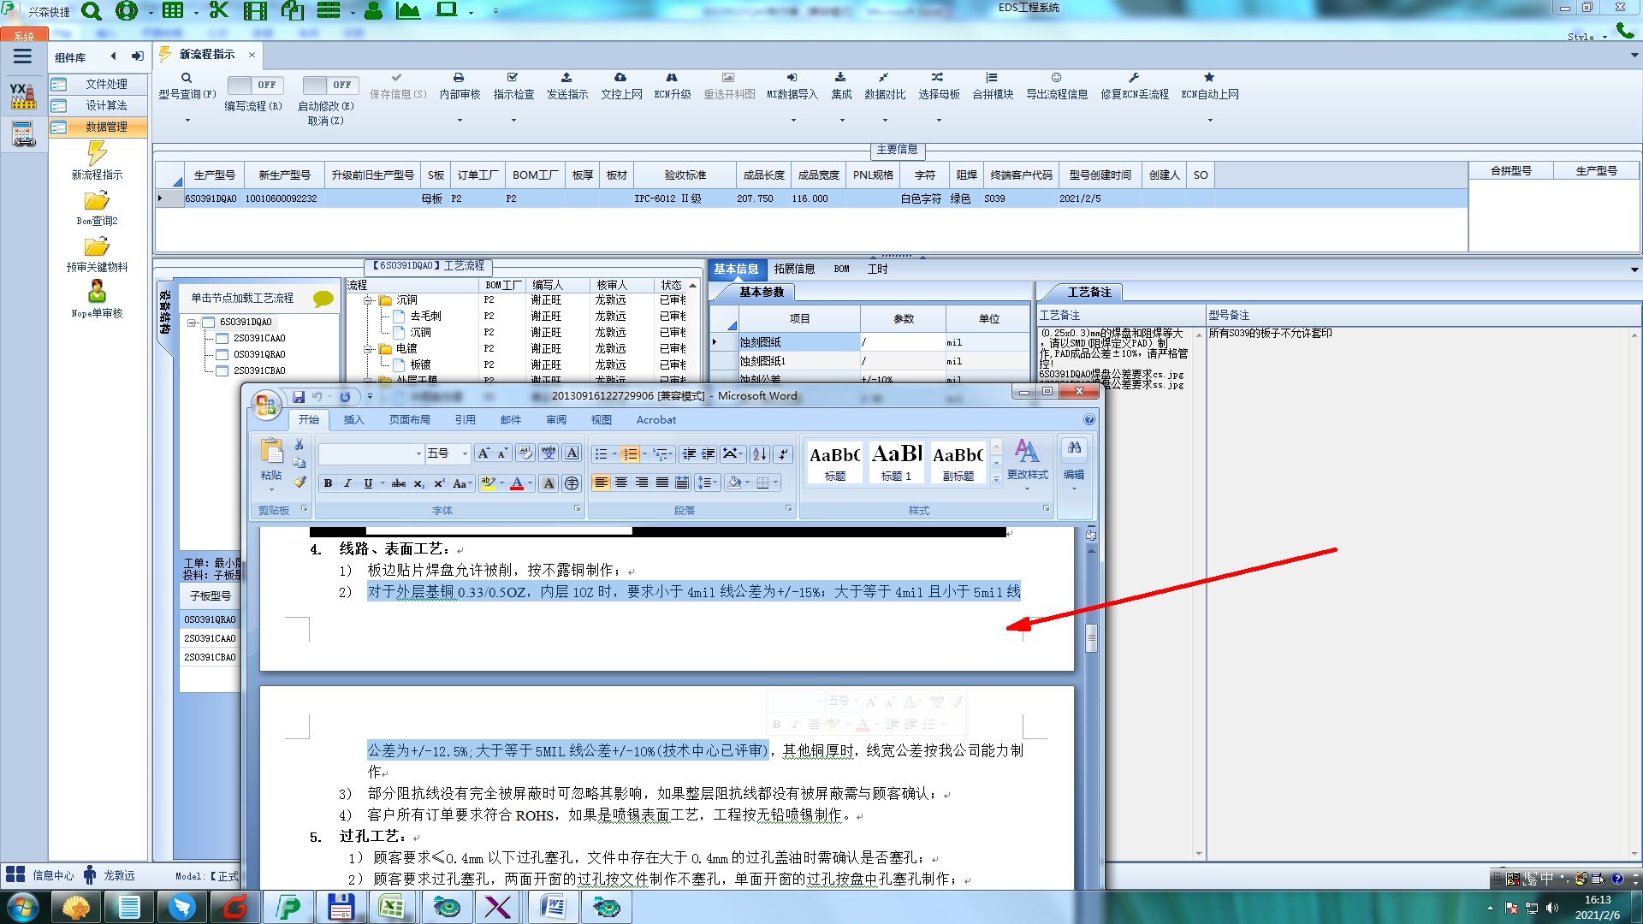This screenshot has width=1643, height=924.
Task: Click the ECN升级 toolbar icon
Action: 672,78
